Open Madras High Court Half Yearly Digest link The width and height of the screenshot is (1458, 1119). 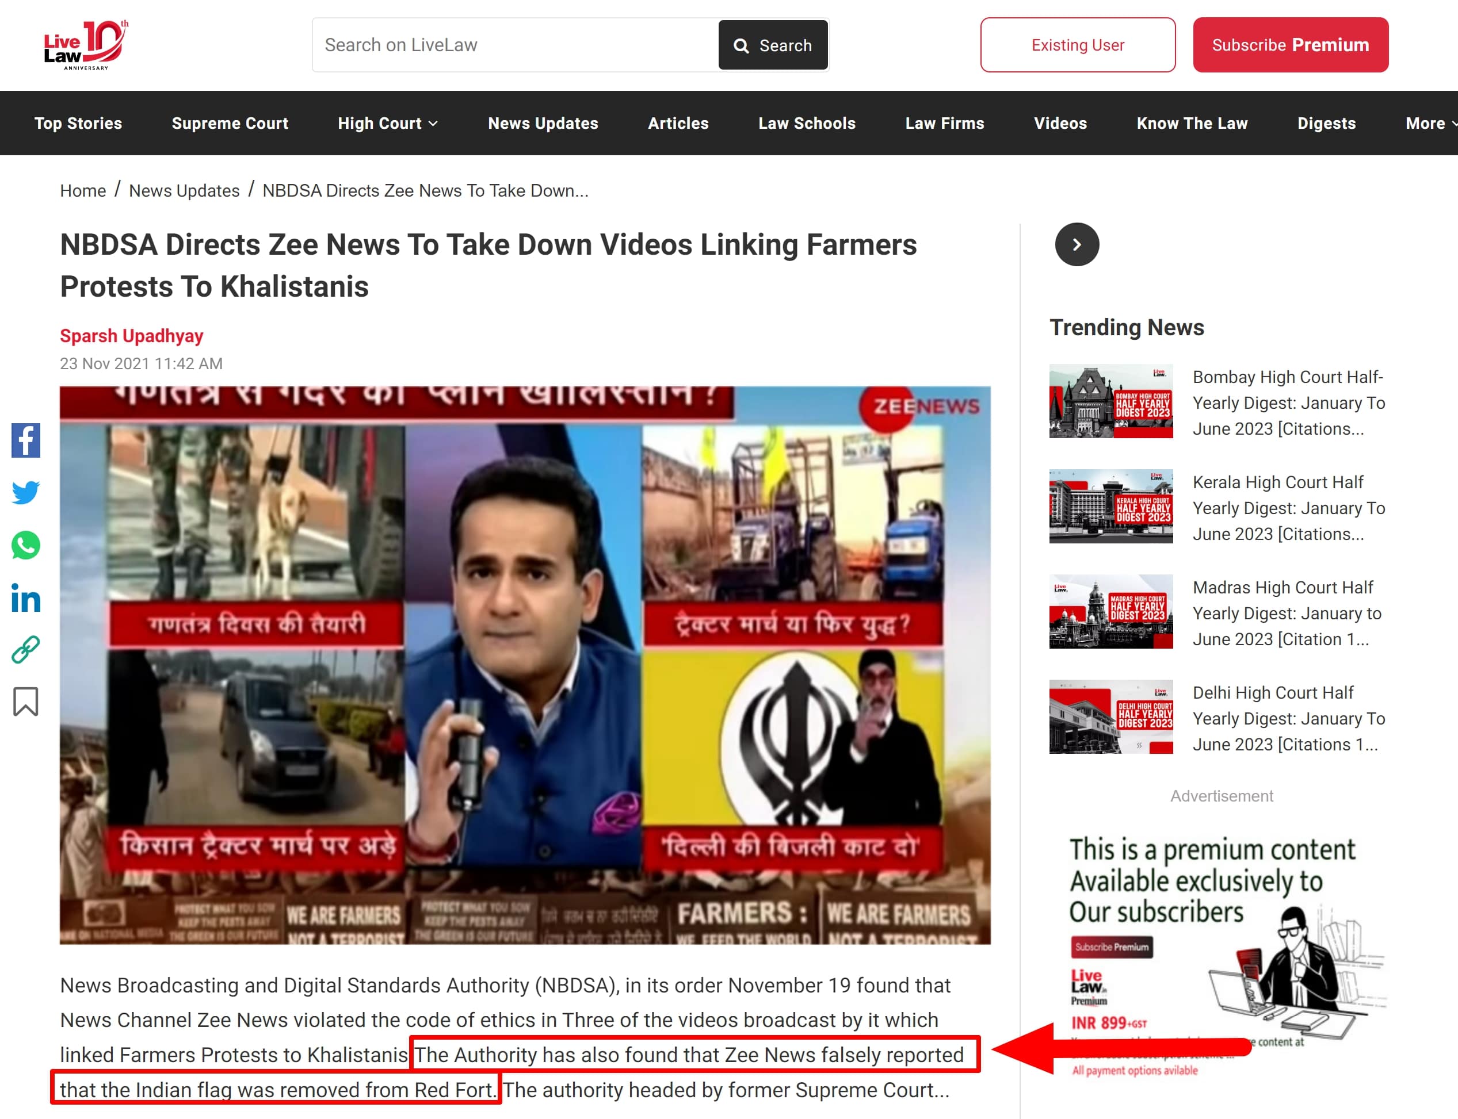pyautogui.click(x=1286, y=614)
